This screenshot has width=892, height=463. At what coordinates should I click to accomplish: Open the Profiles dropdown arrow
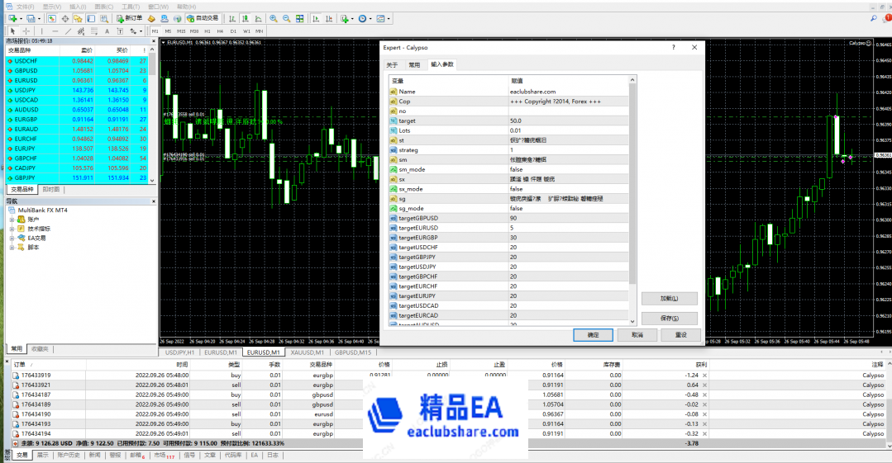point(39,19)
